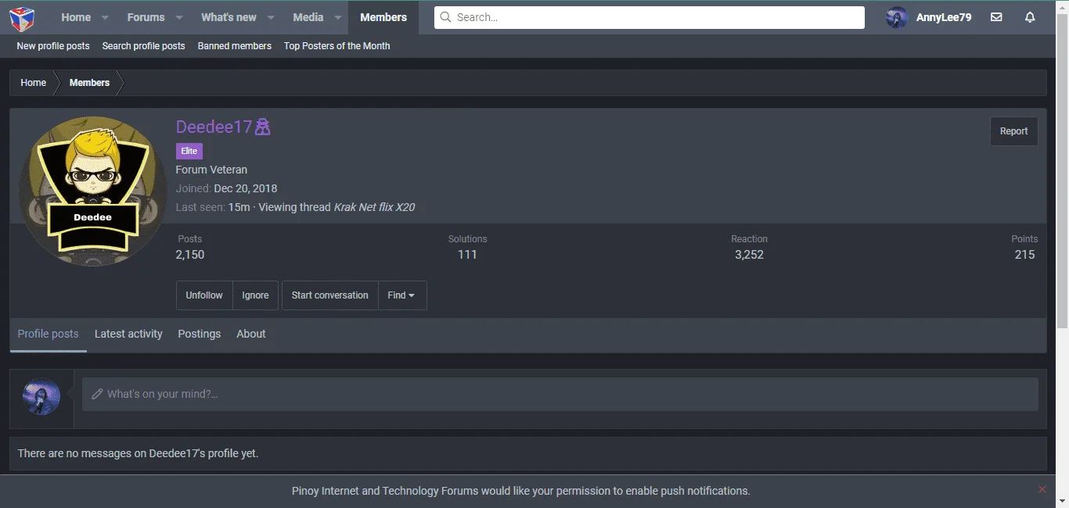Switch to the Latest activity tab
Image resolution: width=1069 pixels, height=508 pixels.
tap(128, 334)
